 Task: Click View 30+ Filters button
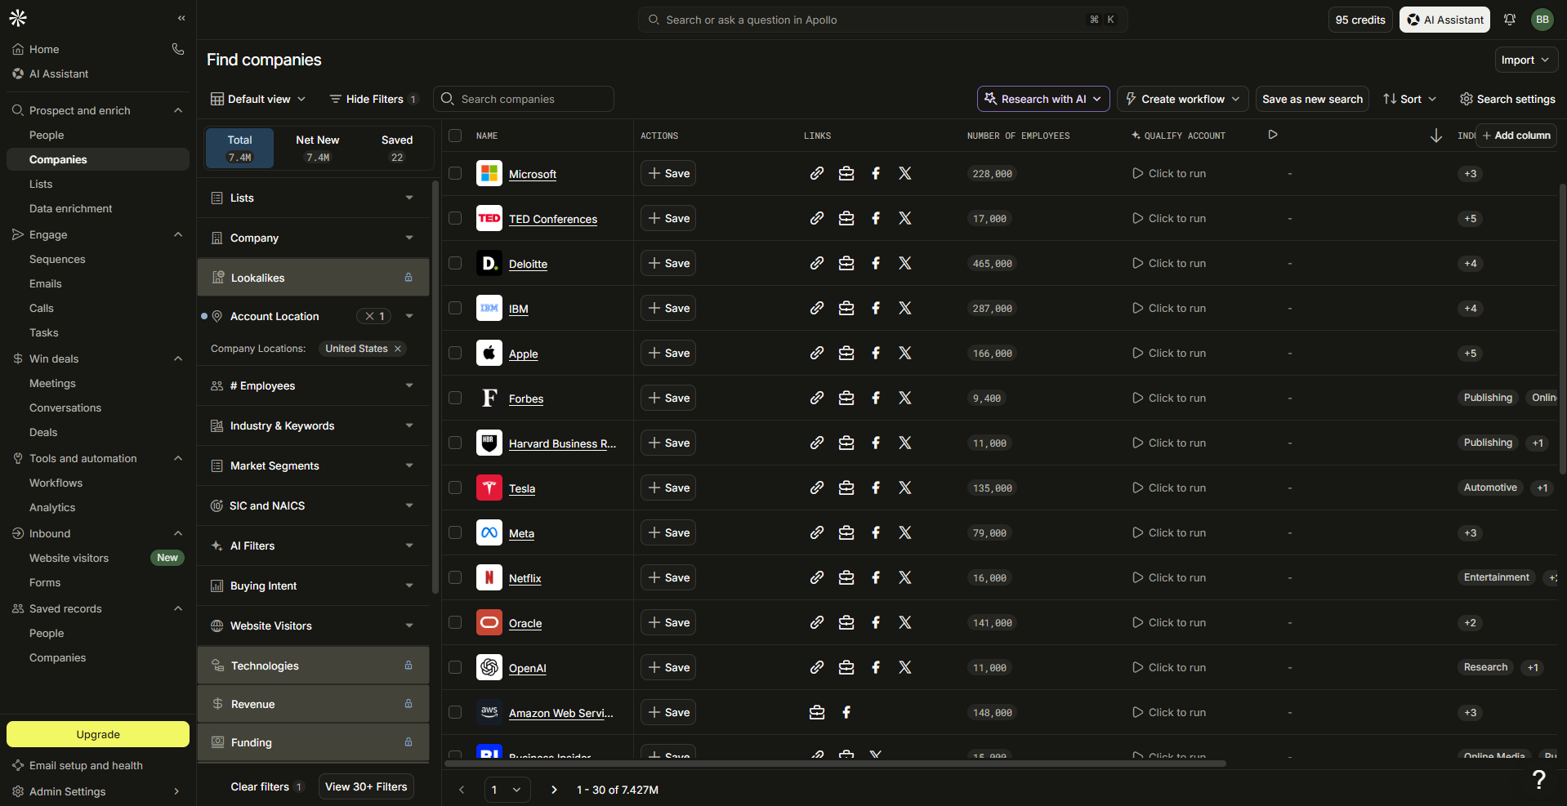[366, 786]
